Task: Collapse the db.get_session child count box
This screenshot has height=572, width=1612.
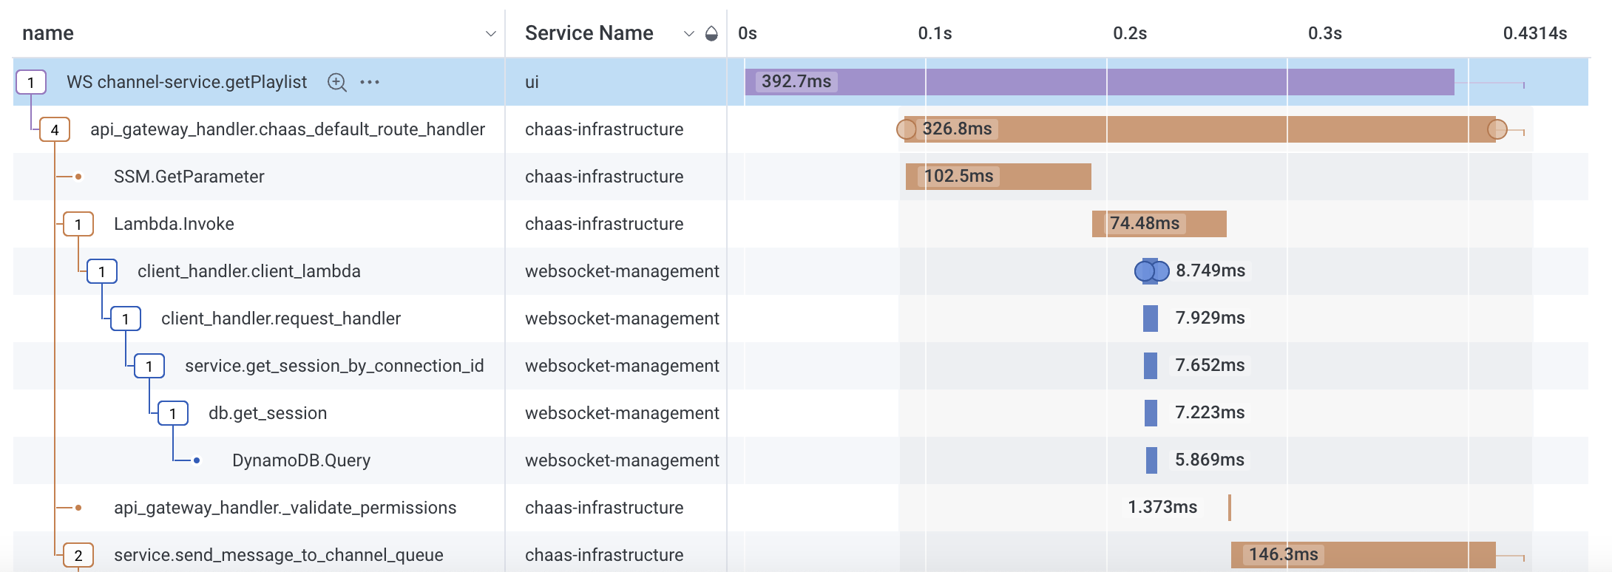Action: (x=173, y=413)
